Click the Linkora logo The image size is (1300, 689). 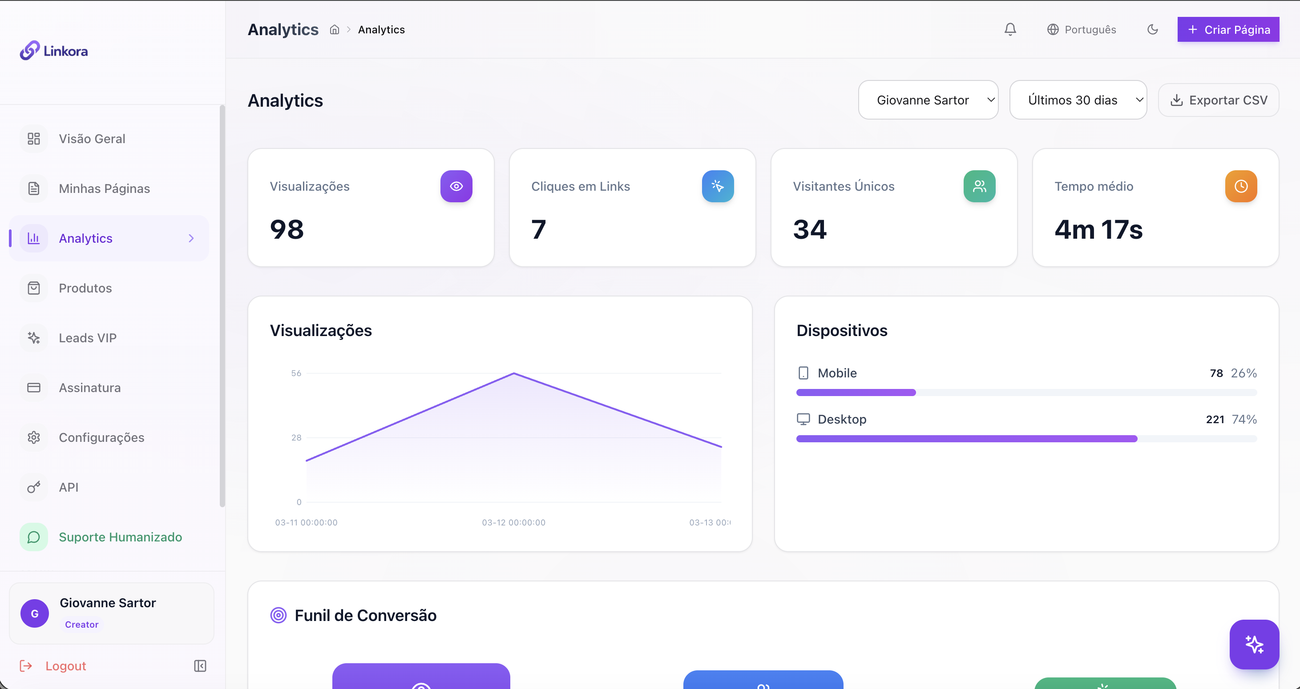click(53, 50)
